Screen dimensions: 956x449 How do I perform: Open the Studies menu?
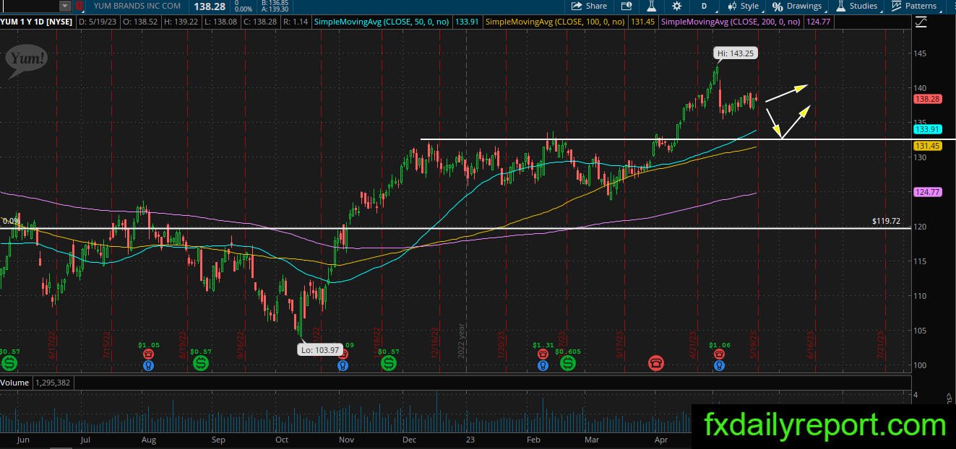point(857,6)
